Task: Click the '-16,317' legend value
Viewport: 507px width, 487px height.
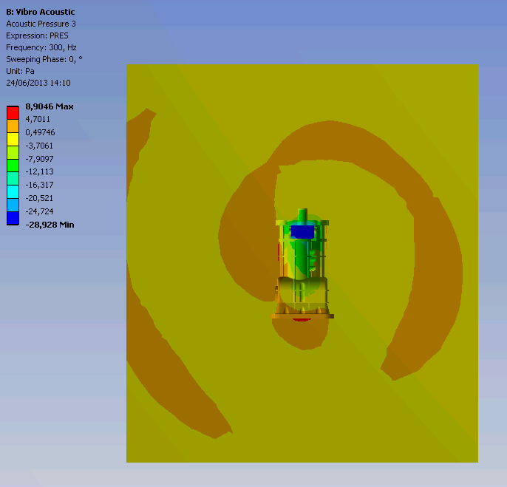Action: [x=39, y=185]
